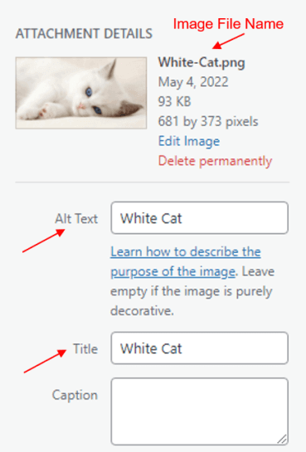Open the Learn how to describe the purpose link
Screen dimensions: 306x452
(186, 262)
